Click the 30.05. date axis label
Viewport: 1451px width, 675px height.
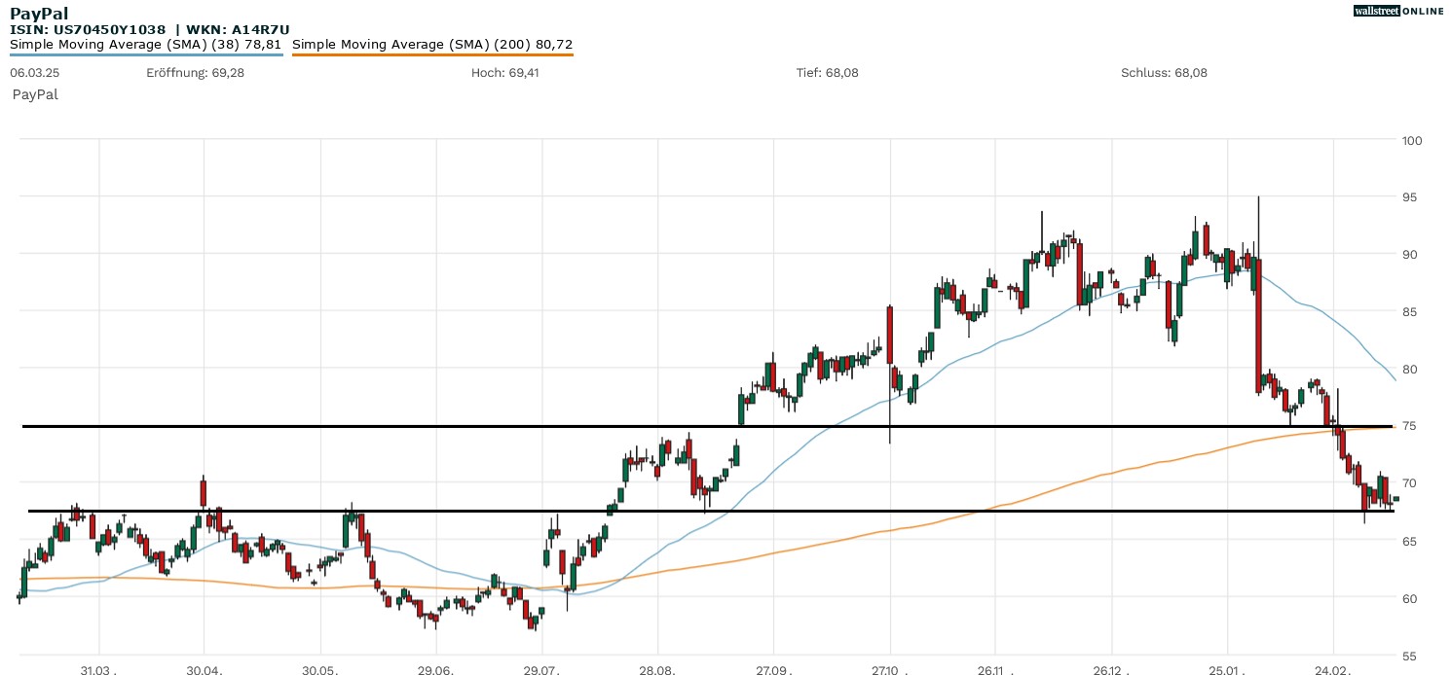tap(319, 670)
